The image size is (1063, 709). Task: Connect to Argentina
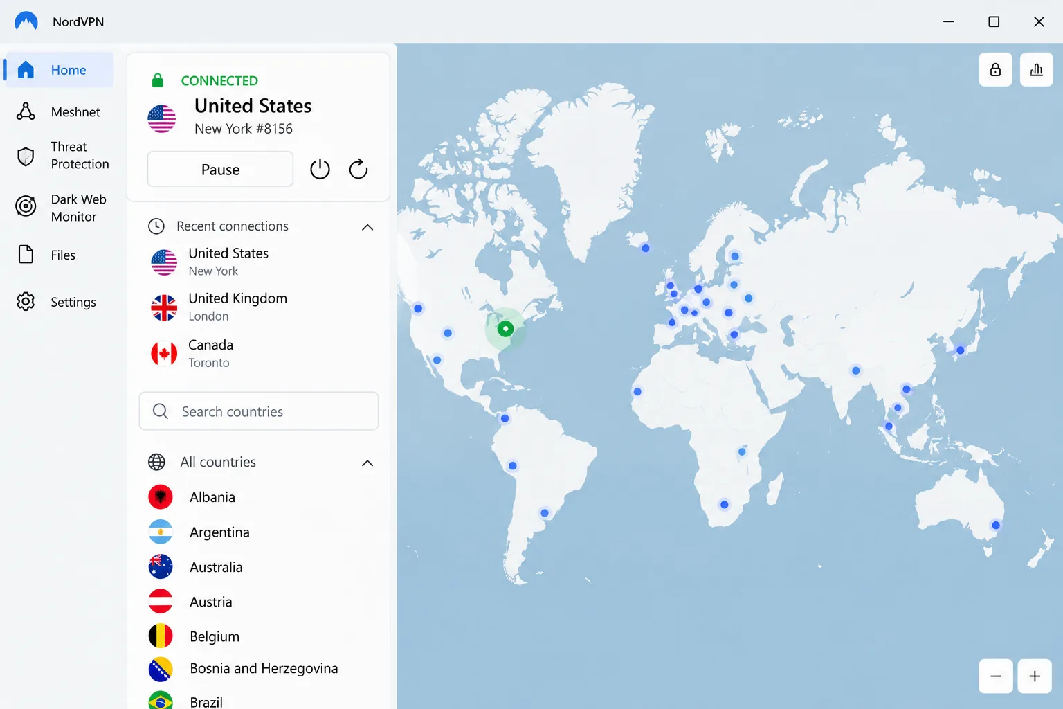tap(258, 532)
